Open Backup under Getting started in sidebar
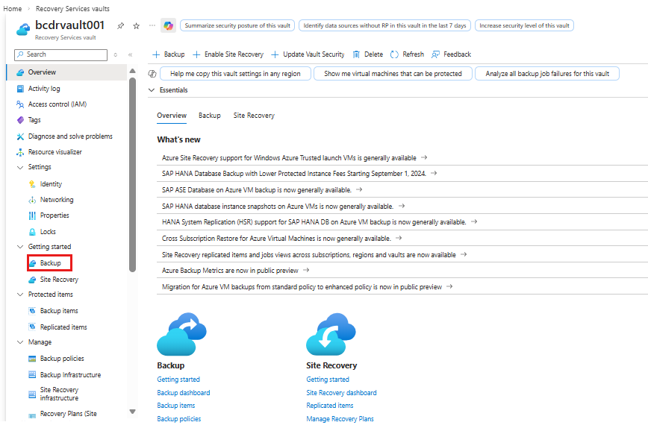The height and width of the screenshot is (425, 648). click(50, 263)
